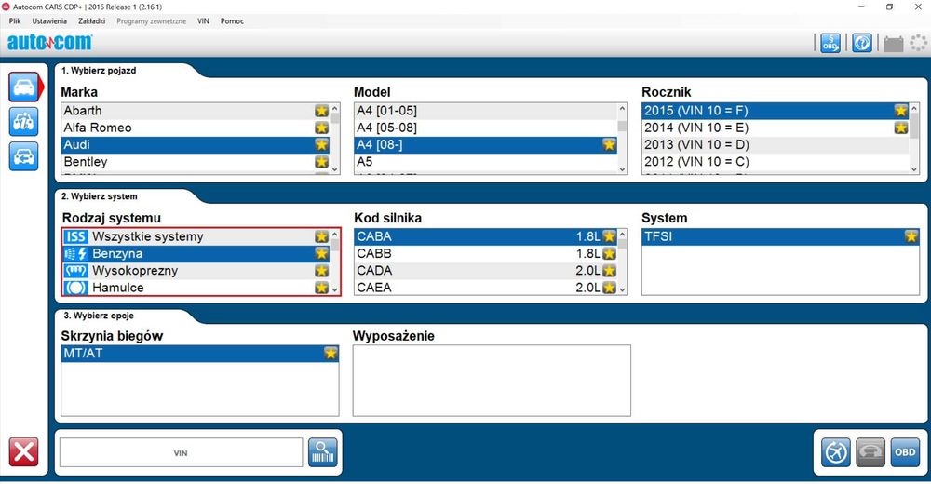Toggle favorite star for Wszystkie systemy
This screenshot has height=484, width=931.
click(x=321, y=236)
